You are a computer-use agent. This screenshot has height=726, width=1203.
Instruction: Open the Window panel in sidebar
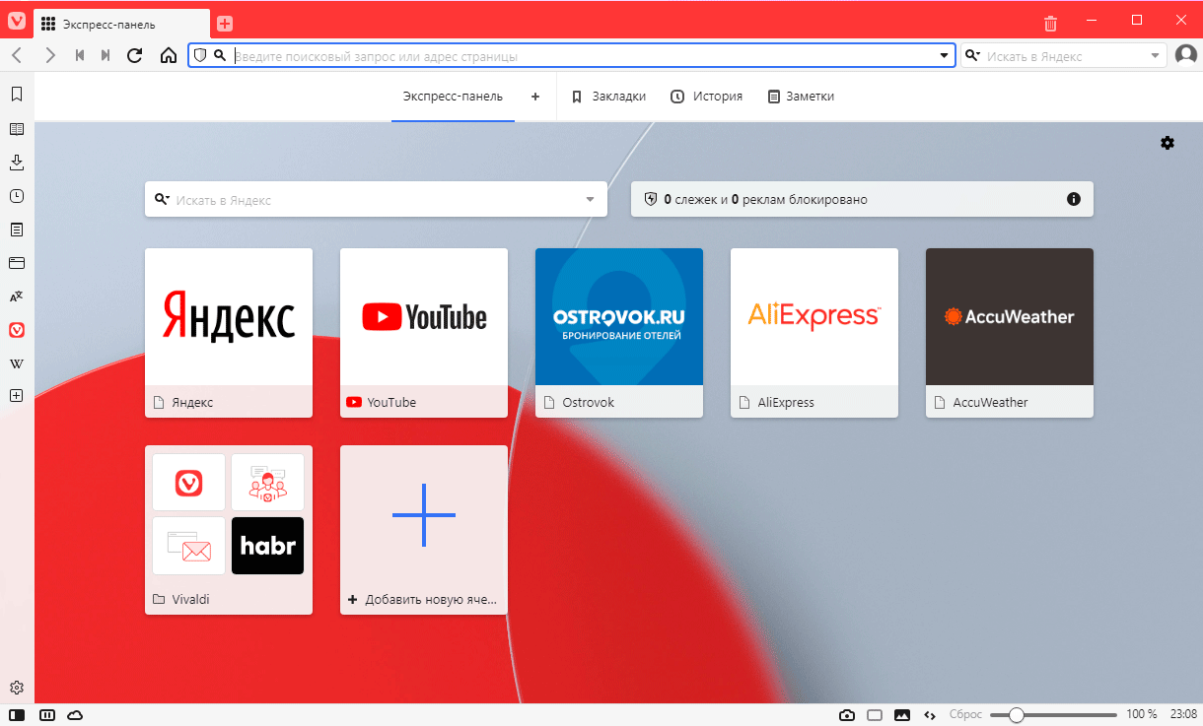17,263
